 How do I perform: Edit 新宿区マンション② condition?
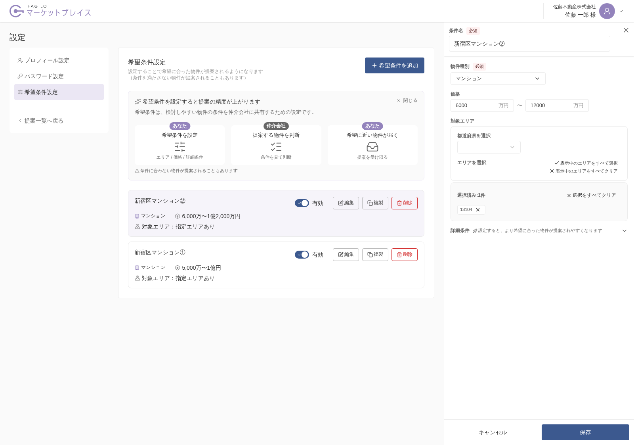346,203
